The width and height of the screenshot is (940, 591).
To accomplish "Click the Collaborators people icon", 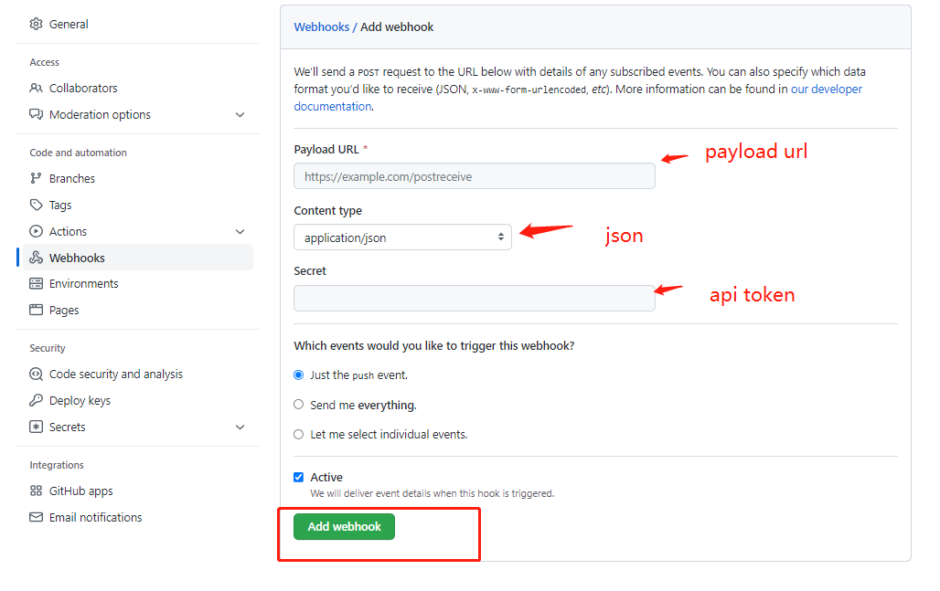I will pyautogui.click(x=37, y=89).
